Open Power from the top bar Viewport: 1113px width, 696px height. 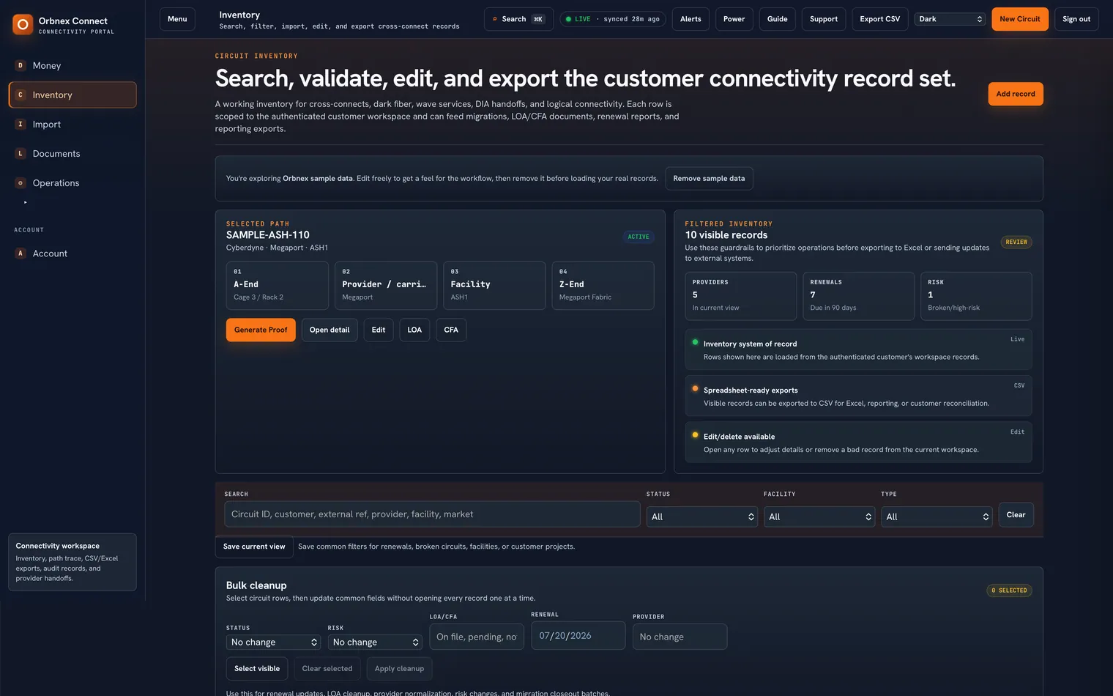coord(734,19)
